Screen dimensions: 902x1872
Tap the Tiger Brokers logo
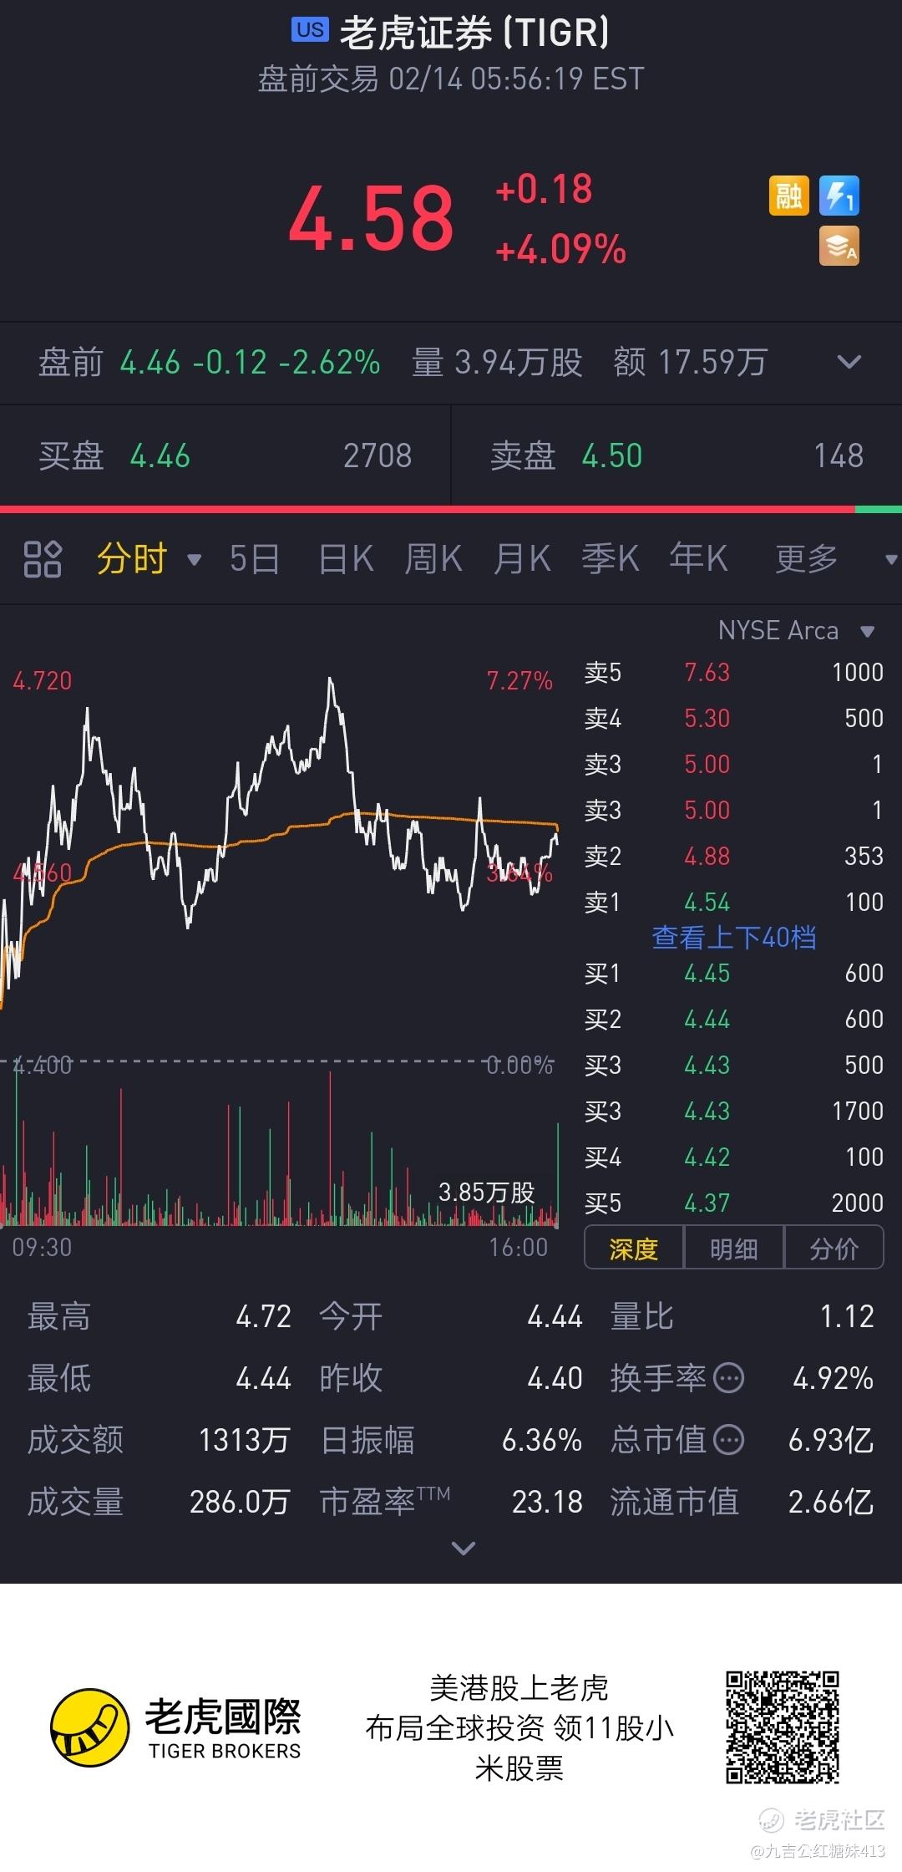(x=175, y=1728)
